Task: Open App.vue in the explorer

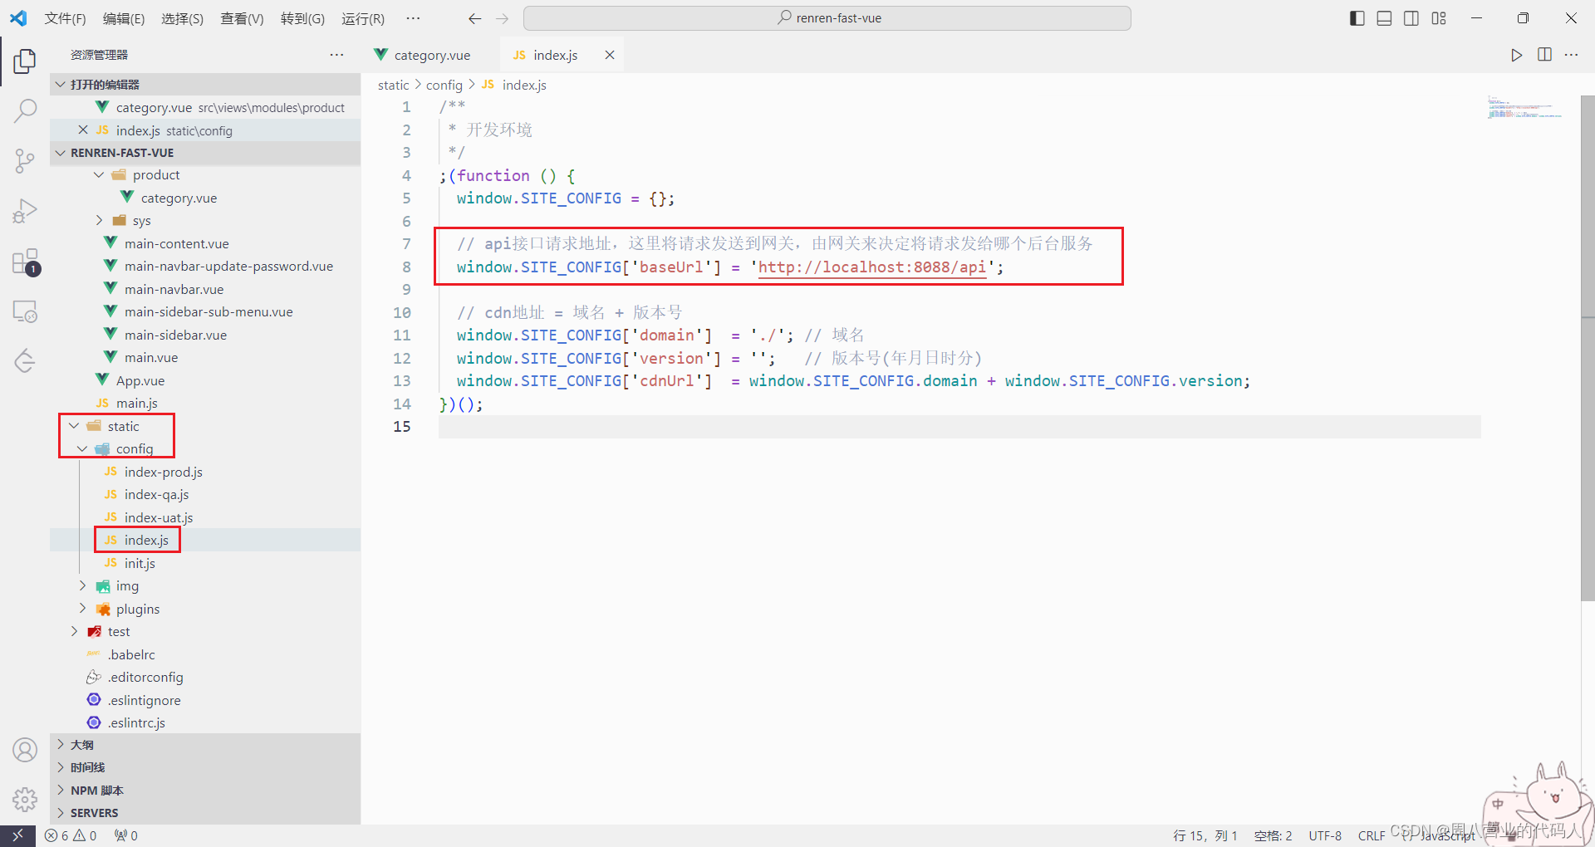Action: point(140,380)
